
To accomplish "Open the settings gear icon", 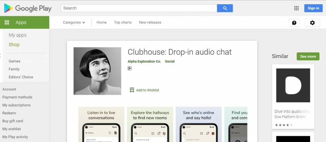I will tap(312, 22).
